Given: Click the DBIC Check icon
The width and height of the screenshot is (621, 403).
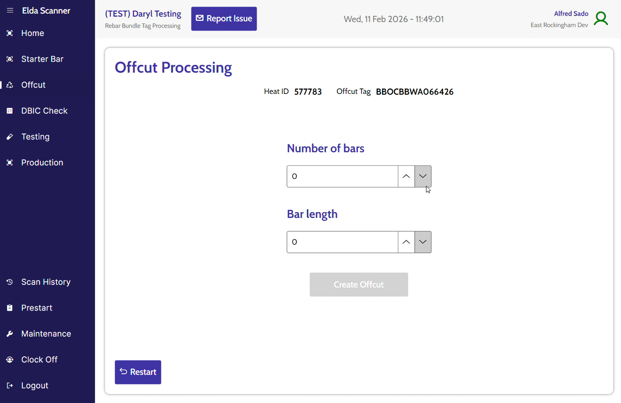Looking at the screenshot, I should click(x=10, y=111).
